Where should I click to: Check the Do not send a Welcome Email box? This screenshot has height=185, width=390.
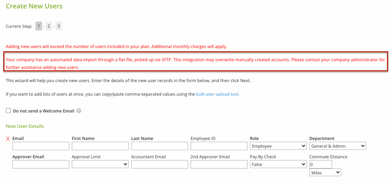8,111
